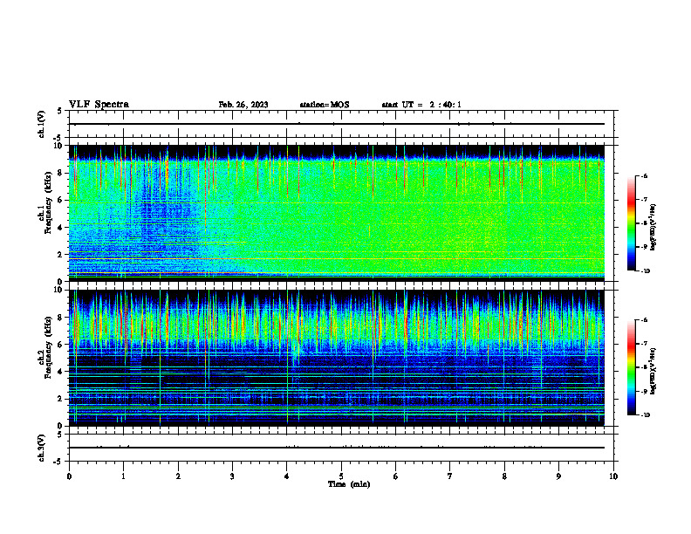Click the Time (min) axis label
Viewport: 691px width, 534px height.
pos(349,484)
